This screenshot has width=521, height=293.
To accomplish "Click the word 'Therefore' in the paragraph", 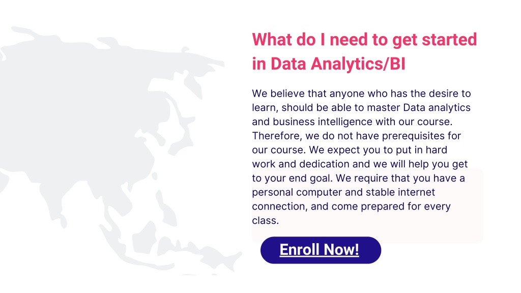I will [x=277, y=136].
